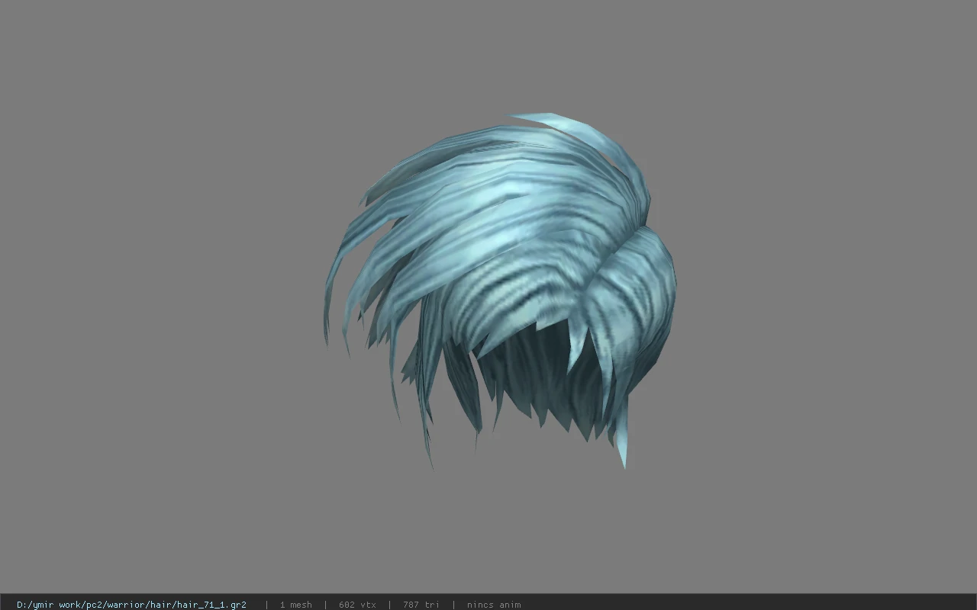Click the '787 tri' triangle count
The image size is (977, 610).
click(421, 605)
